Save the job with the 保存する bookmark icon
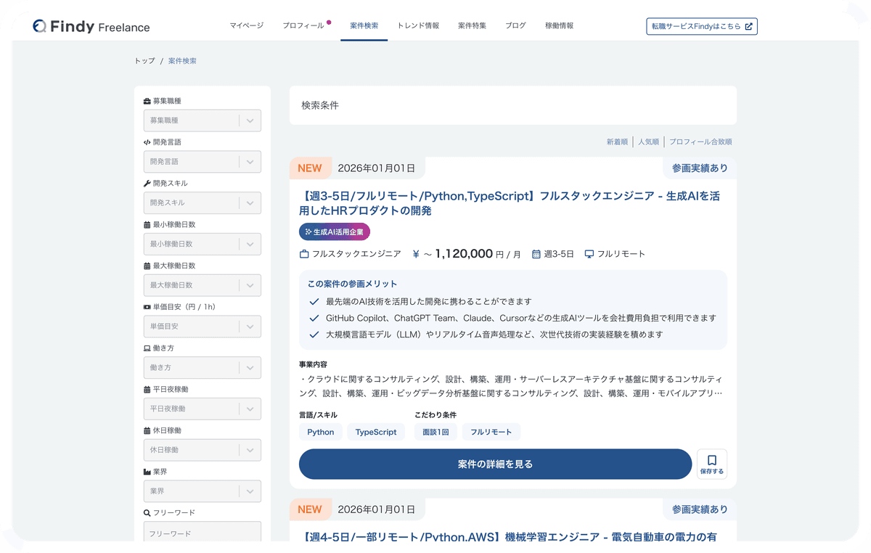This screenshot has width=871, height=553. click(x=712, y=464)
